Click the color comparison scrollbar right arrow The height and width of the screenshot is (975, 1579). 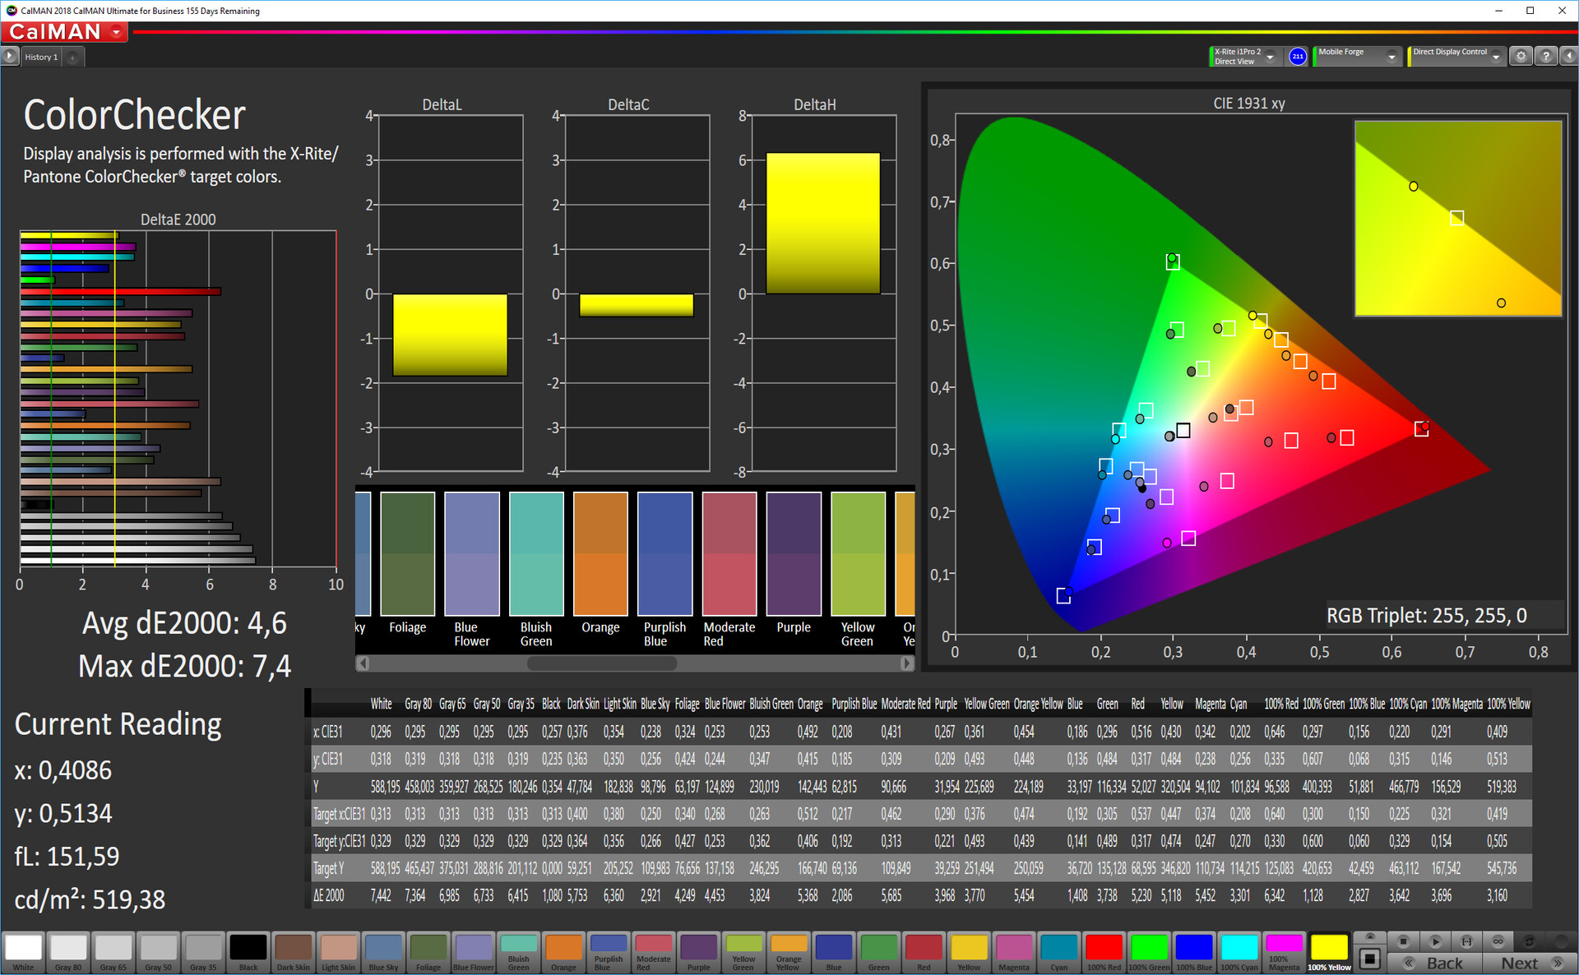tap(907, 663)
